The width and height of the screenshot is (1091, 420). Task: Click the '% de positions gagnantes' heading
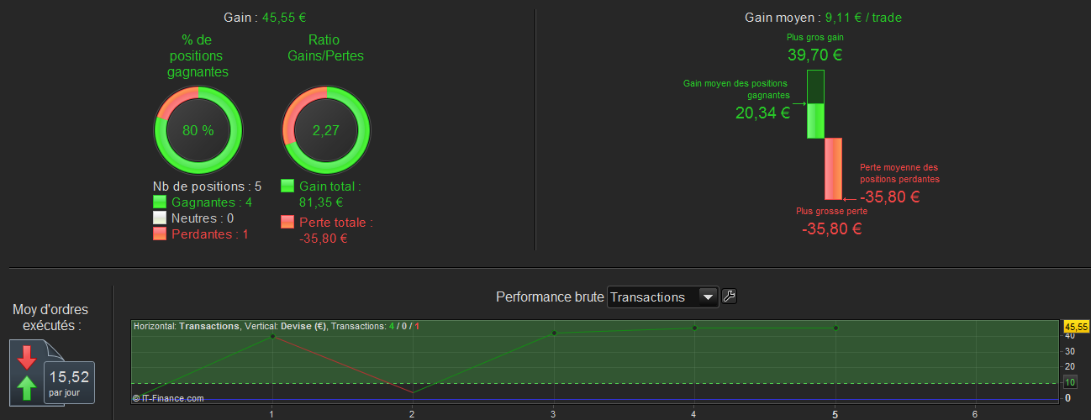pyautogui.click(x=198, y=56)
